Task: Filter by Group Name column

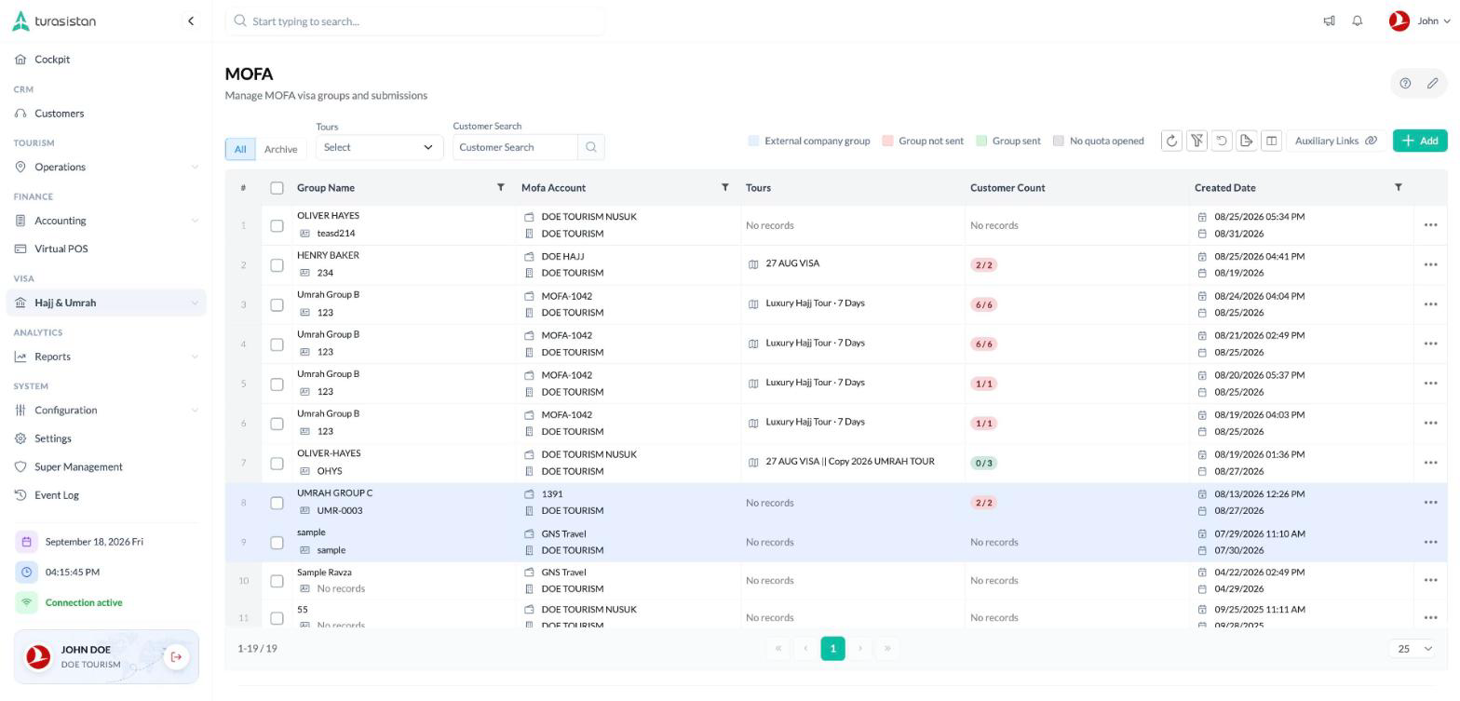Action: 500,188
